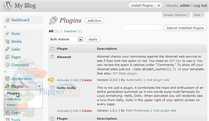This screenshot has width=209, height=121.
Task: Click the Add New button by heading
Action: pyautogui.click(x=94, y=21)
